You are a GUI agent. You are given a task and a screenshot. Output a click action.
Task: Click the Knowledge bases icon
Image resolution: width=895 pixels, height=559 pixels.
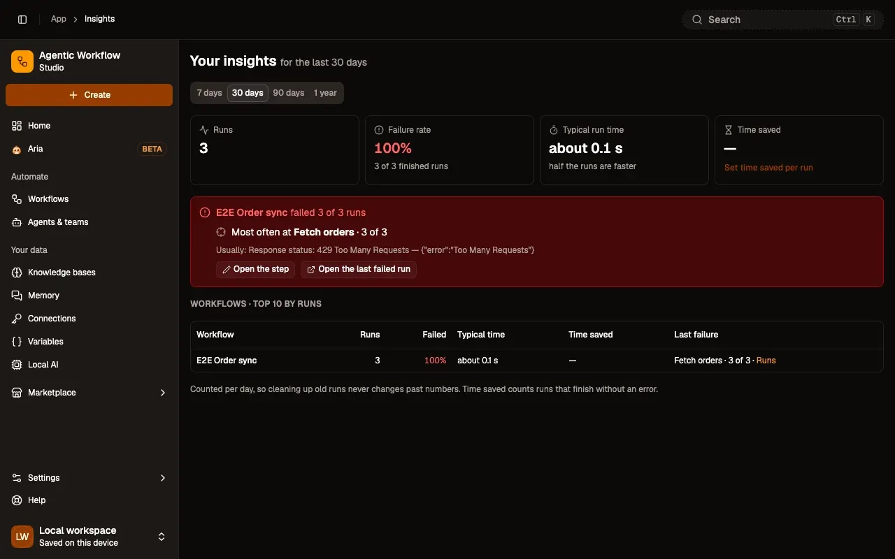click(x=17, y=273)
